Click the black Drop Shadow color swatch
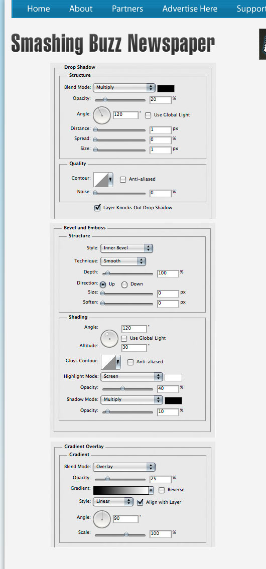Viewport: 266px width, 569px height. tap(166, 88)
